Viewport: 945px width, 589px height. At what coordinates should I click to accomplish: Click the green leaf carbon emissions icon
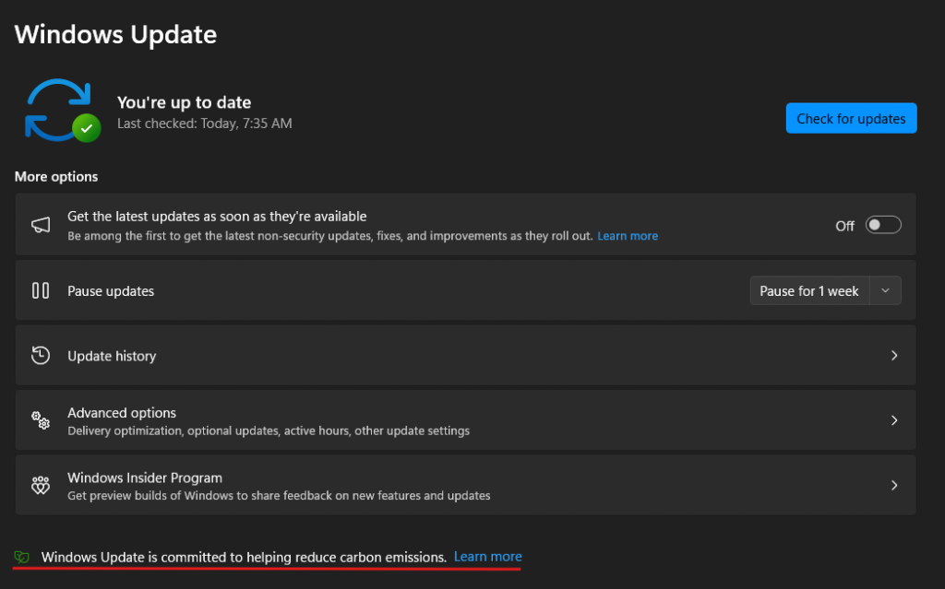[x=22, y=557]
